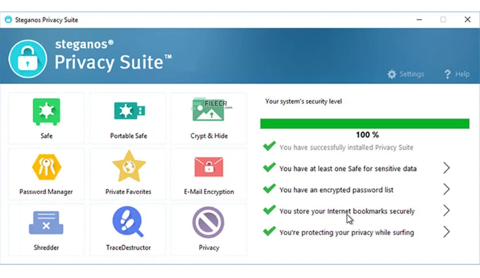Minimize the Steganos Privacy Suite window
The height and width of the screenshot is (278, 480).
coord(419,20)
